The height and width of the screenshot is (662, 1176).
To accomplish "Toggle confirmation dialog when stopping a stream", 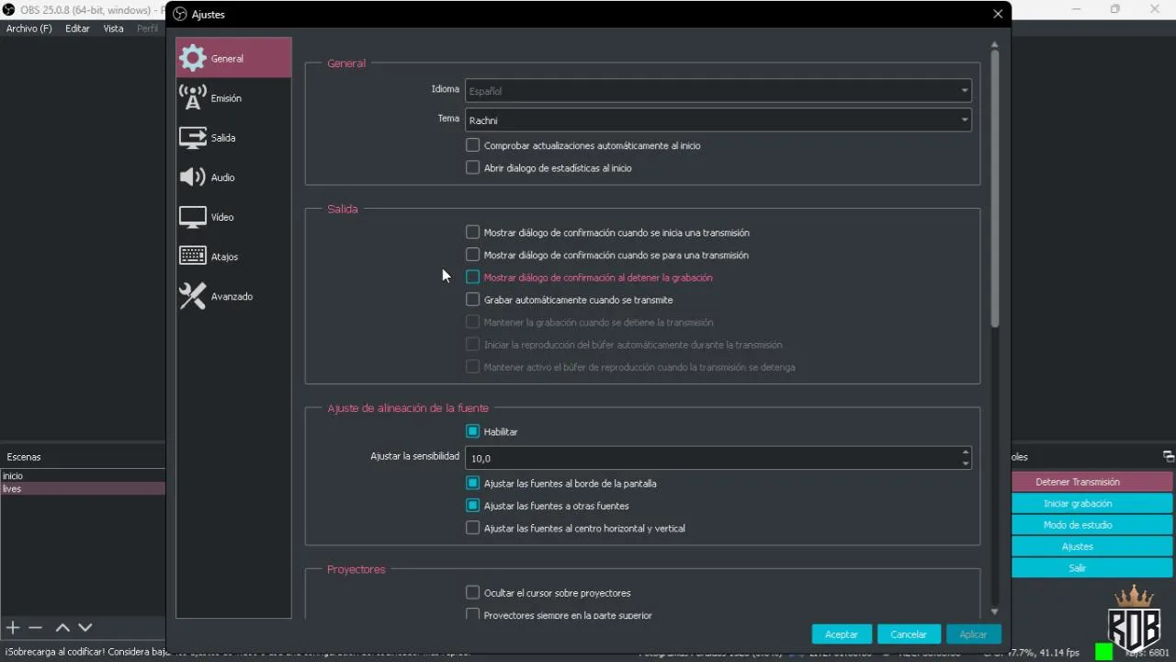I will click(x=473, y=255).
